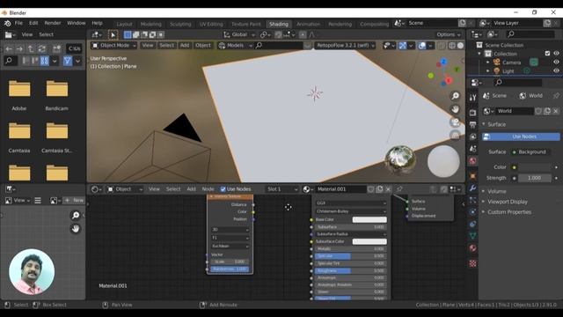Toggle viewport overlays button
563x317 pixels.
422,46
